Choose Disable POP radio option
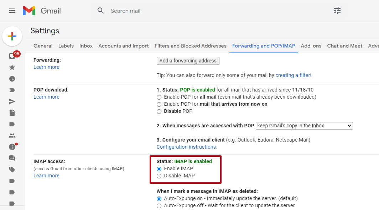 pyautogui.click(x=159, y=111)
